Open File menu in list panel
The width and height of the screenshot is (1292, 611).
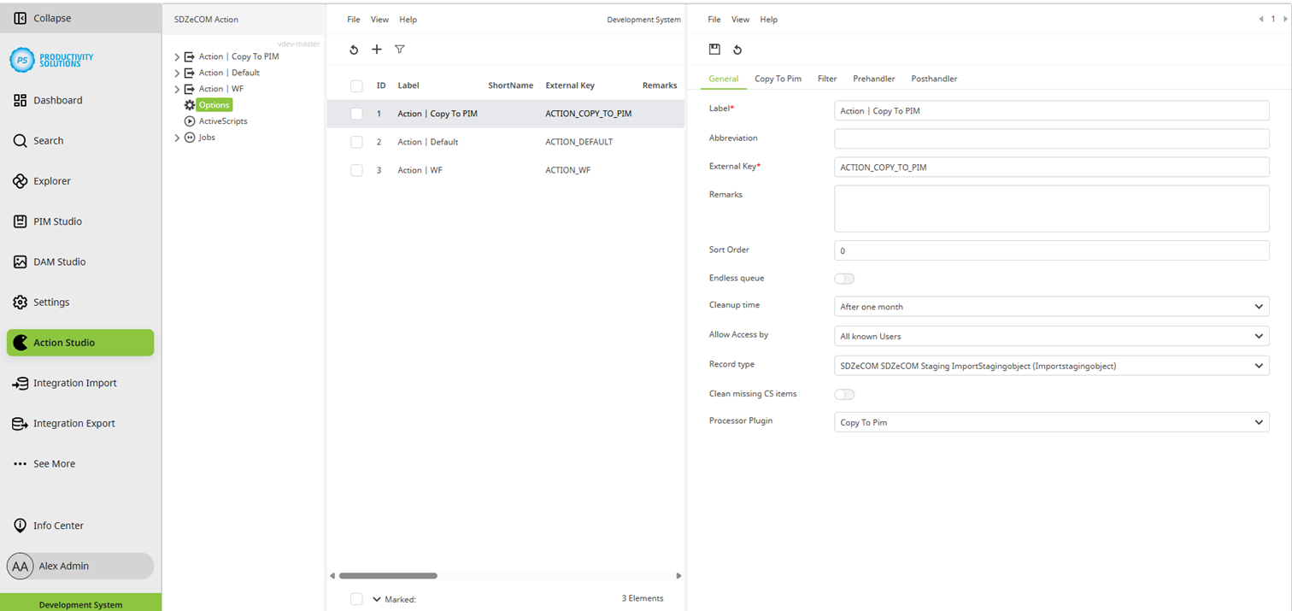click(x=354, y=20)
